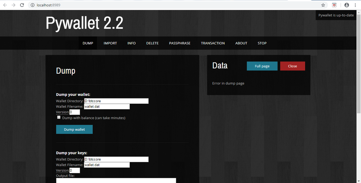Click the Output file input field
Screen dimensions: 361x183
click(x=116, y=180)
